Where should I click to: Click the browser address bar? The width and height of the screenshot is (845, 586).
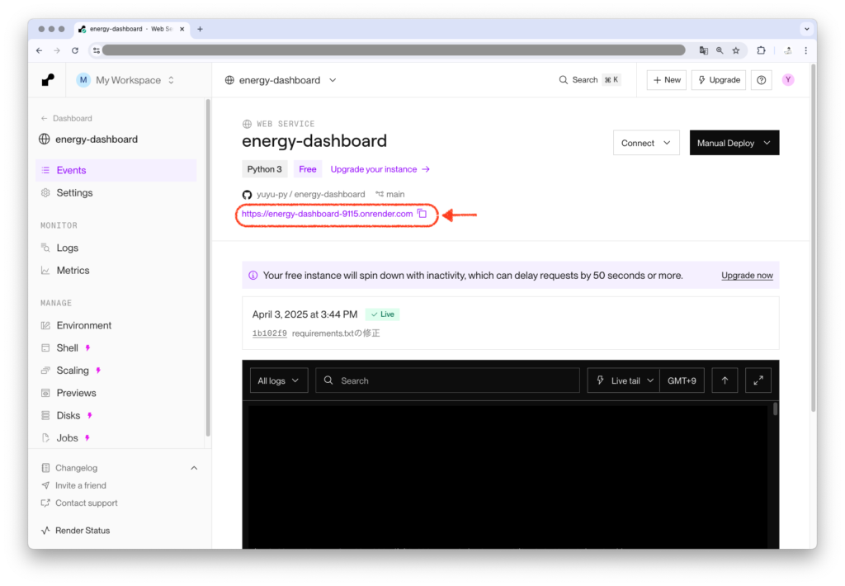(394, 50)
